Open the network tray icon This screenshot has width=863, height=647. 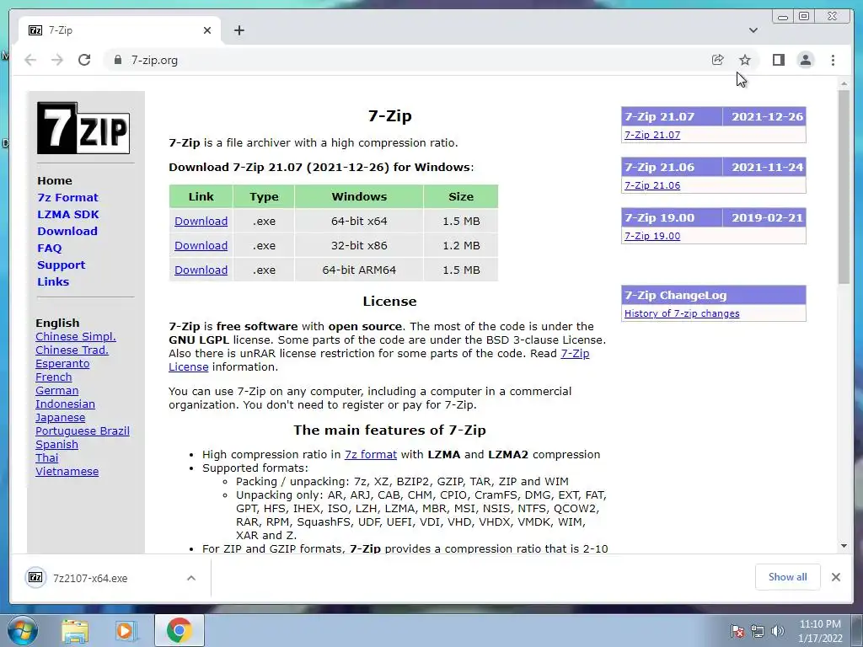758,631
